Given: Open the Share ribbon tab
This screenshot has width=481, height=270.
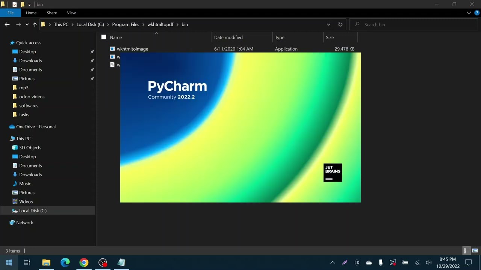Looking at the screenshot, I should 52,13.
